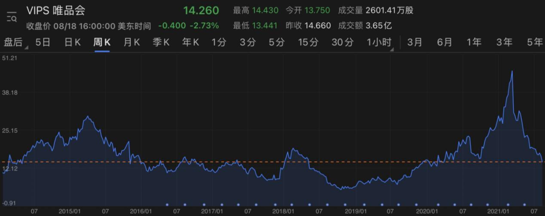
Task: Click the chart peak in early 2021
Action: pyautogui.click(x=512, y=71)
